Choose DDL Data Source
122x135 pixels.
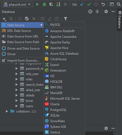[x=22, y=31]
